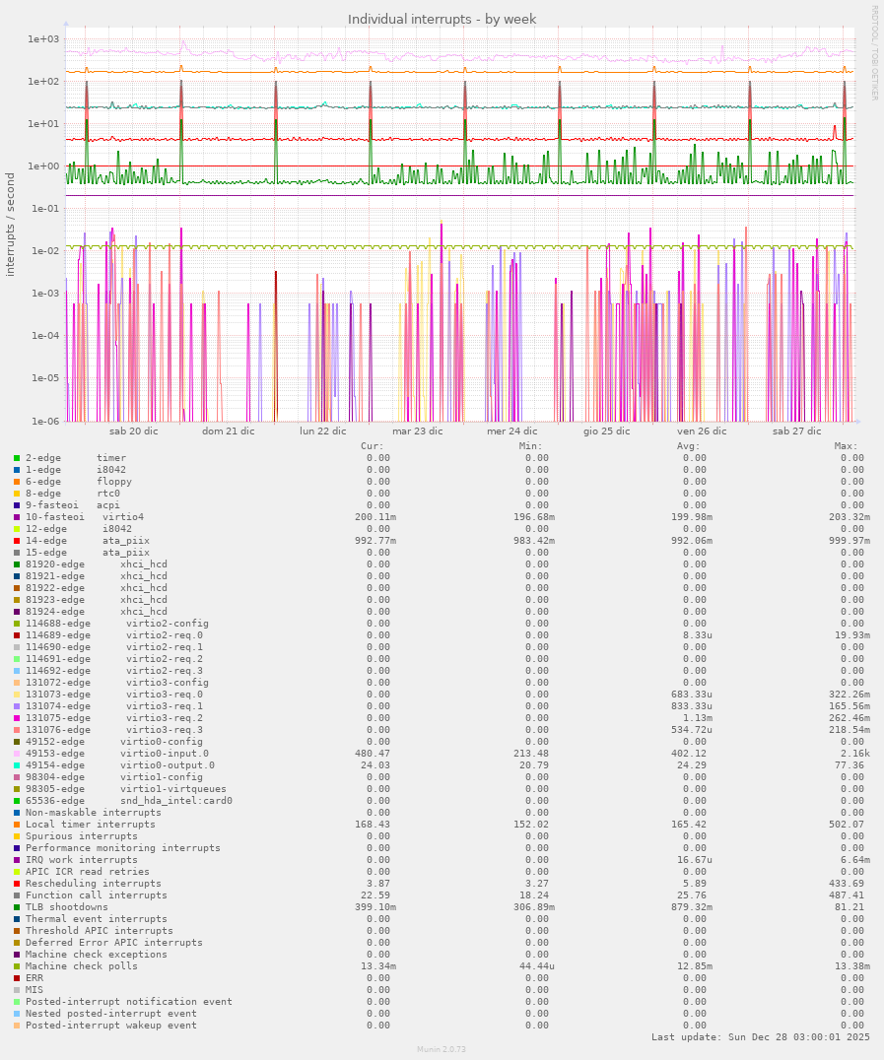Click the 'Cur:' column header
Viewport: 884px width, 1060px height.
click(x=373, y=445)
